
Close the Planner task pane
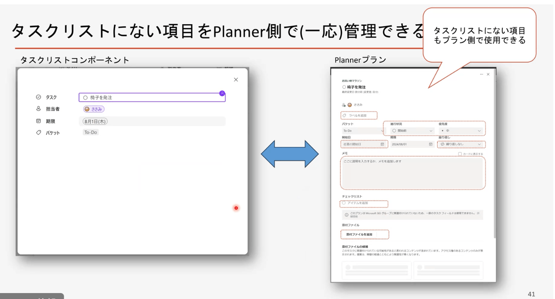[488, 74]
